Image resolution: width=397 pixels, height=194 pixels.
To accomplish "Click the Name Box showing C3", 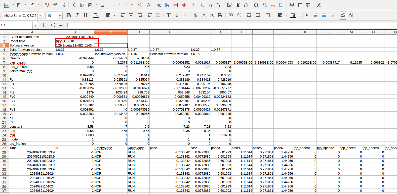I will click(x=17, y=25).
